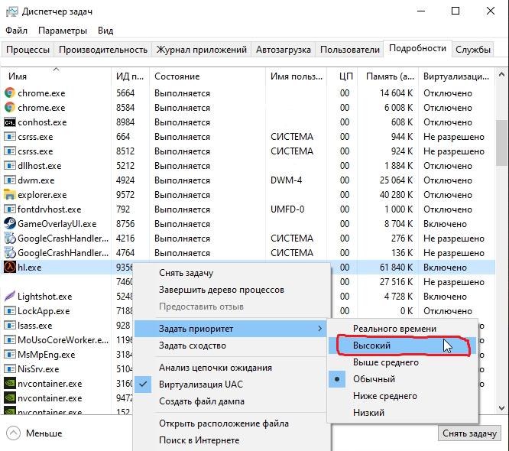Screen dimensions: 509x451
Task: Sort processes by the Имя column header
Action: [56, 76]
